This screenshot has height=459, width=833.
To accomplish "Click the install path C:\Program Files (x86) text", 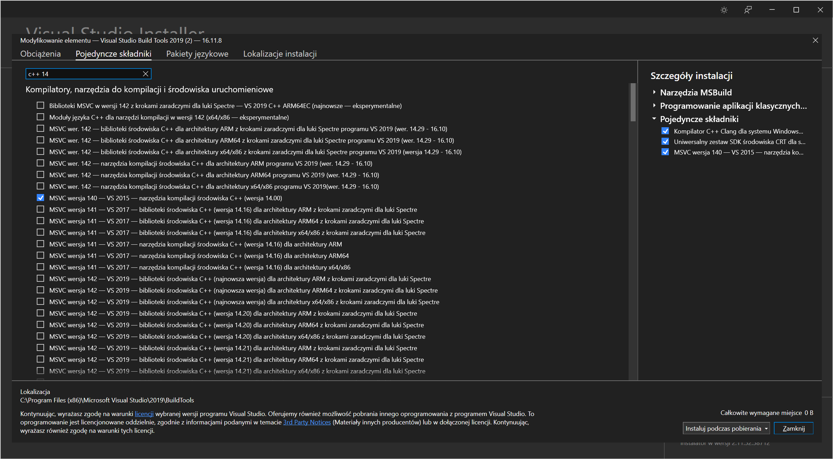I will coord(107,400).
